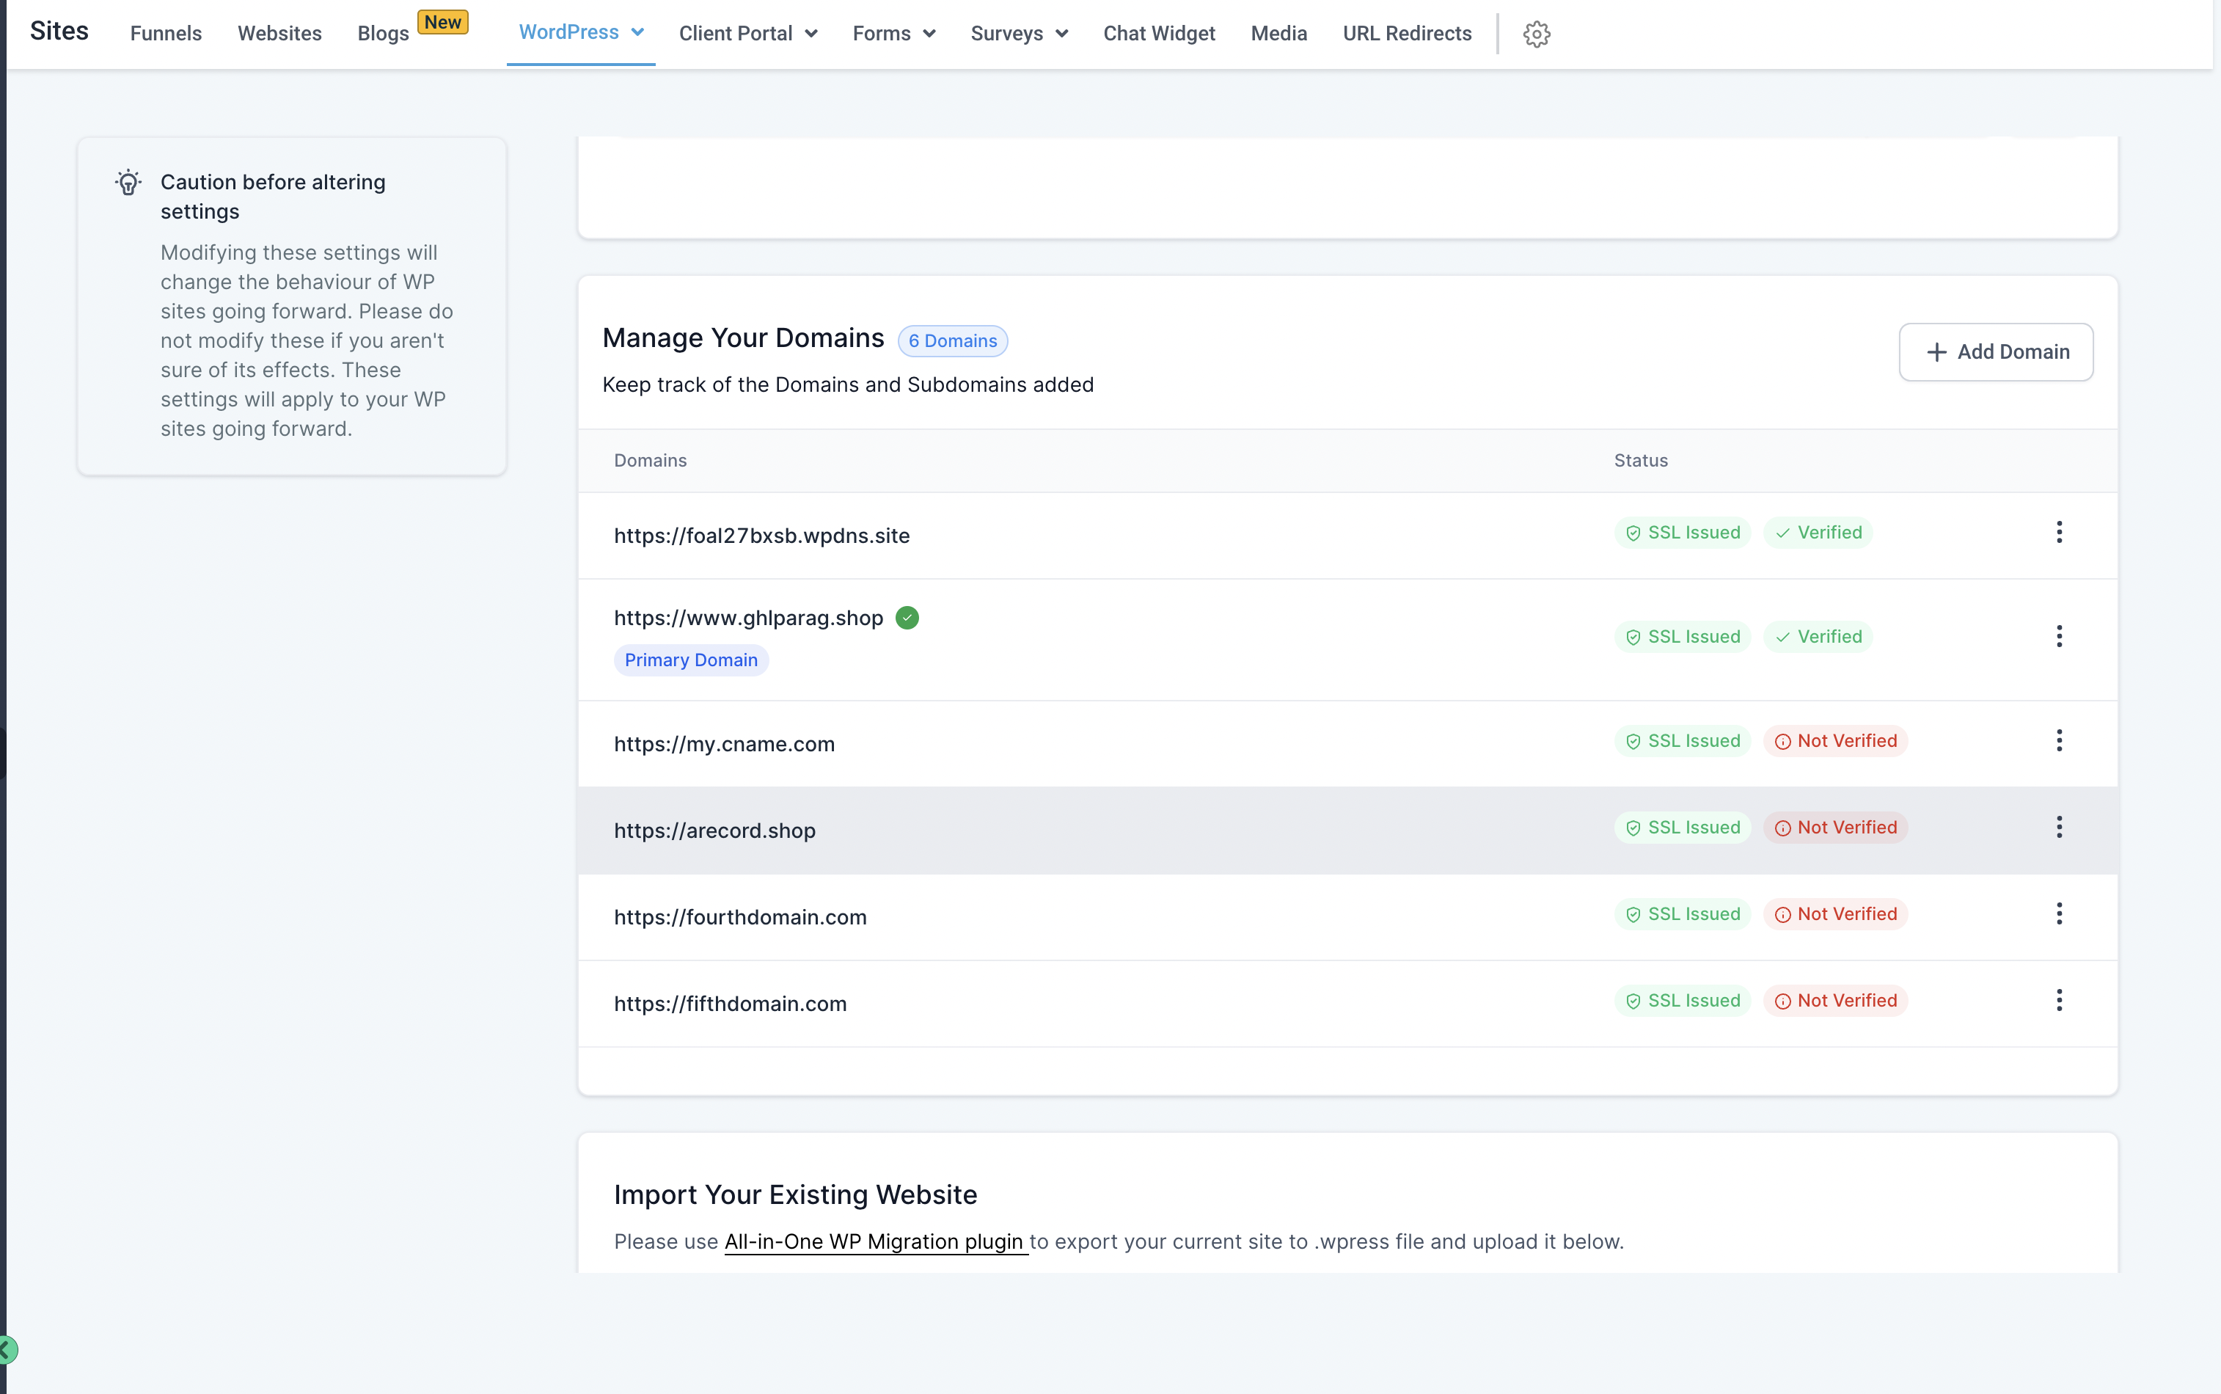
Task: Open the Sites settings gear icon
Action: [1536, 34]
